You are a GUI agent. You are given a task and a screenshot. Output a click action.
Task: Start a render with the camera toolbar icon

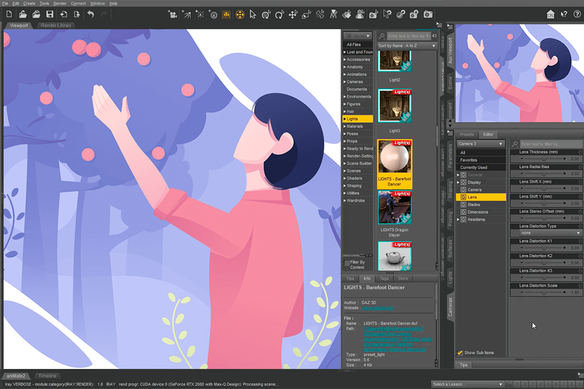[428, 14]
